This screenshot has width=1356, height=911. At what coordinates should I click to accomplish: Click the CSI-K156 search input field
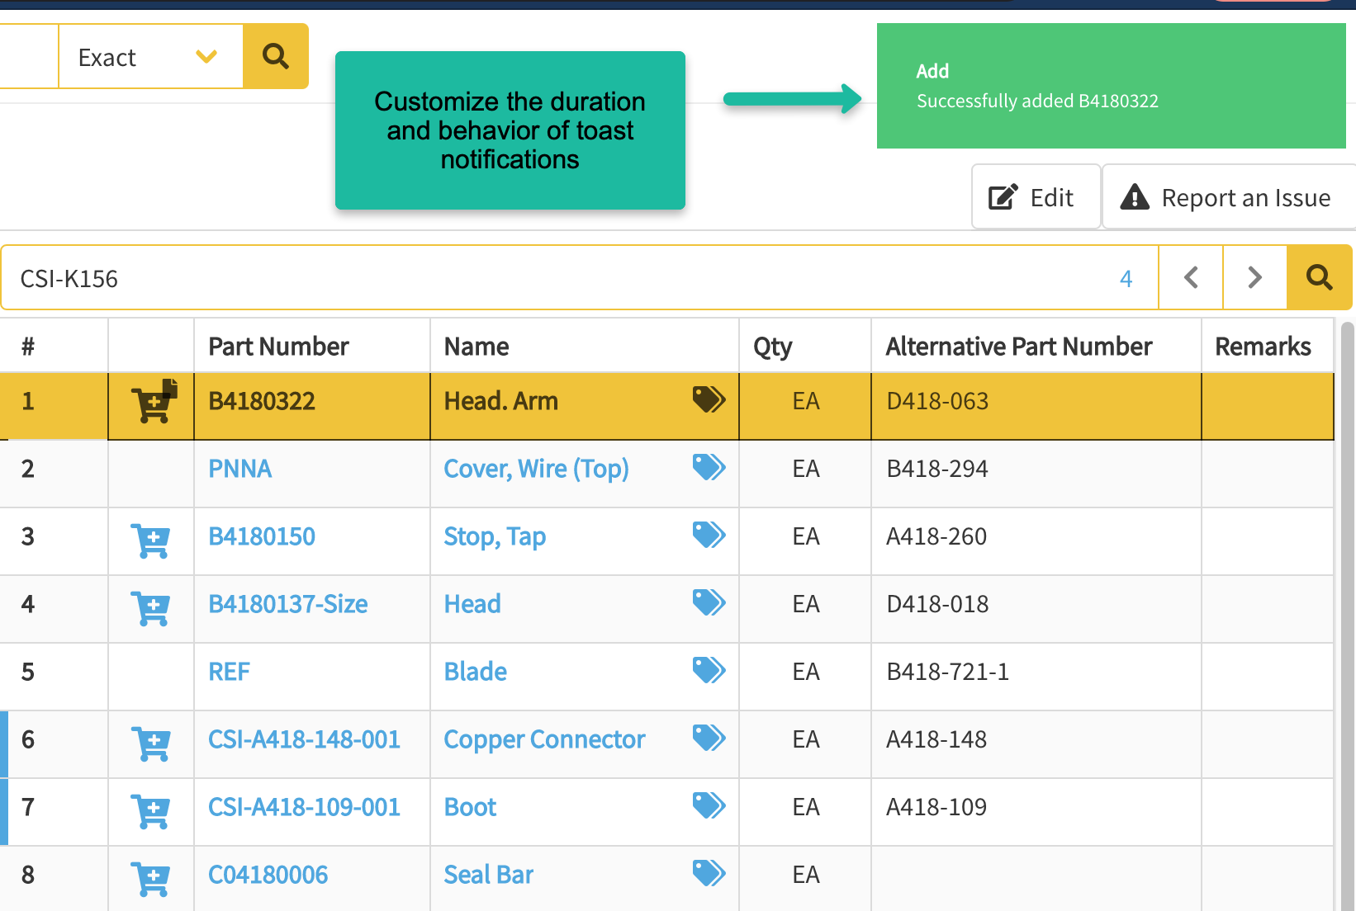coord(562,278)
